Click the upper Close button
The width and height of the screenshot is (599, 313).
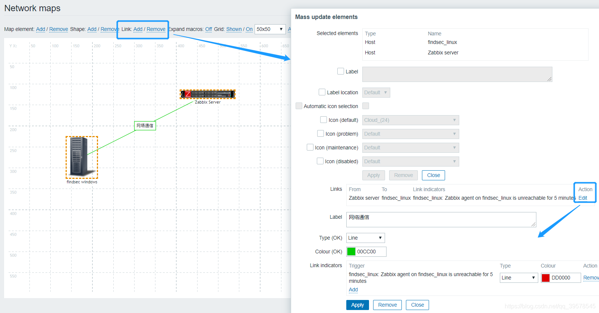pos(434,175)
